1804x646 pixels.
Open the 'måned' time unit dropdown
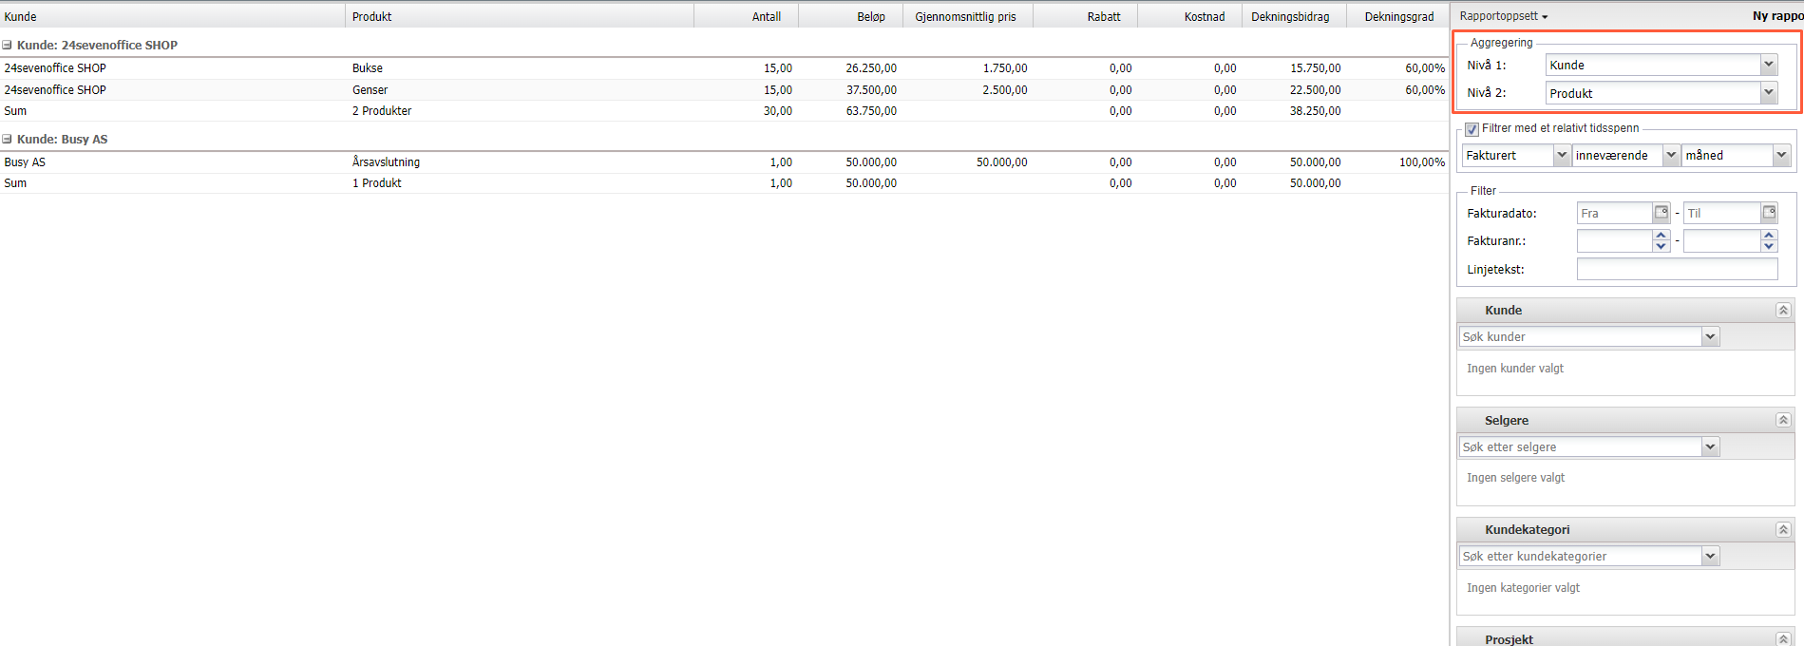(1781, 155)
